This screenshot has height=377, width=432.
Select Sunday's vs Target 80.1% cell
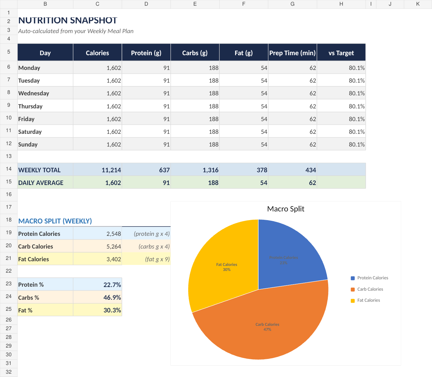click(341, 144)
